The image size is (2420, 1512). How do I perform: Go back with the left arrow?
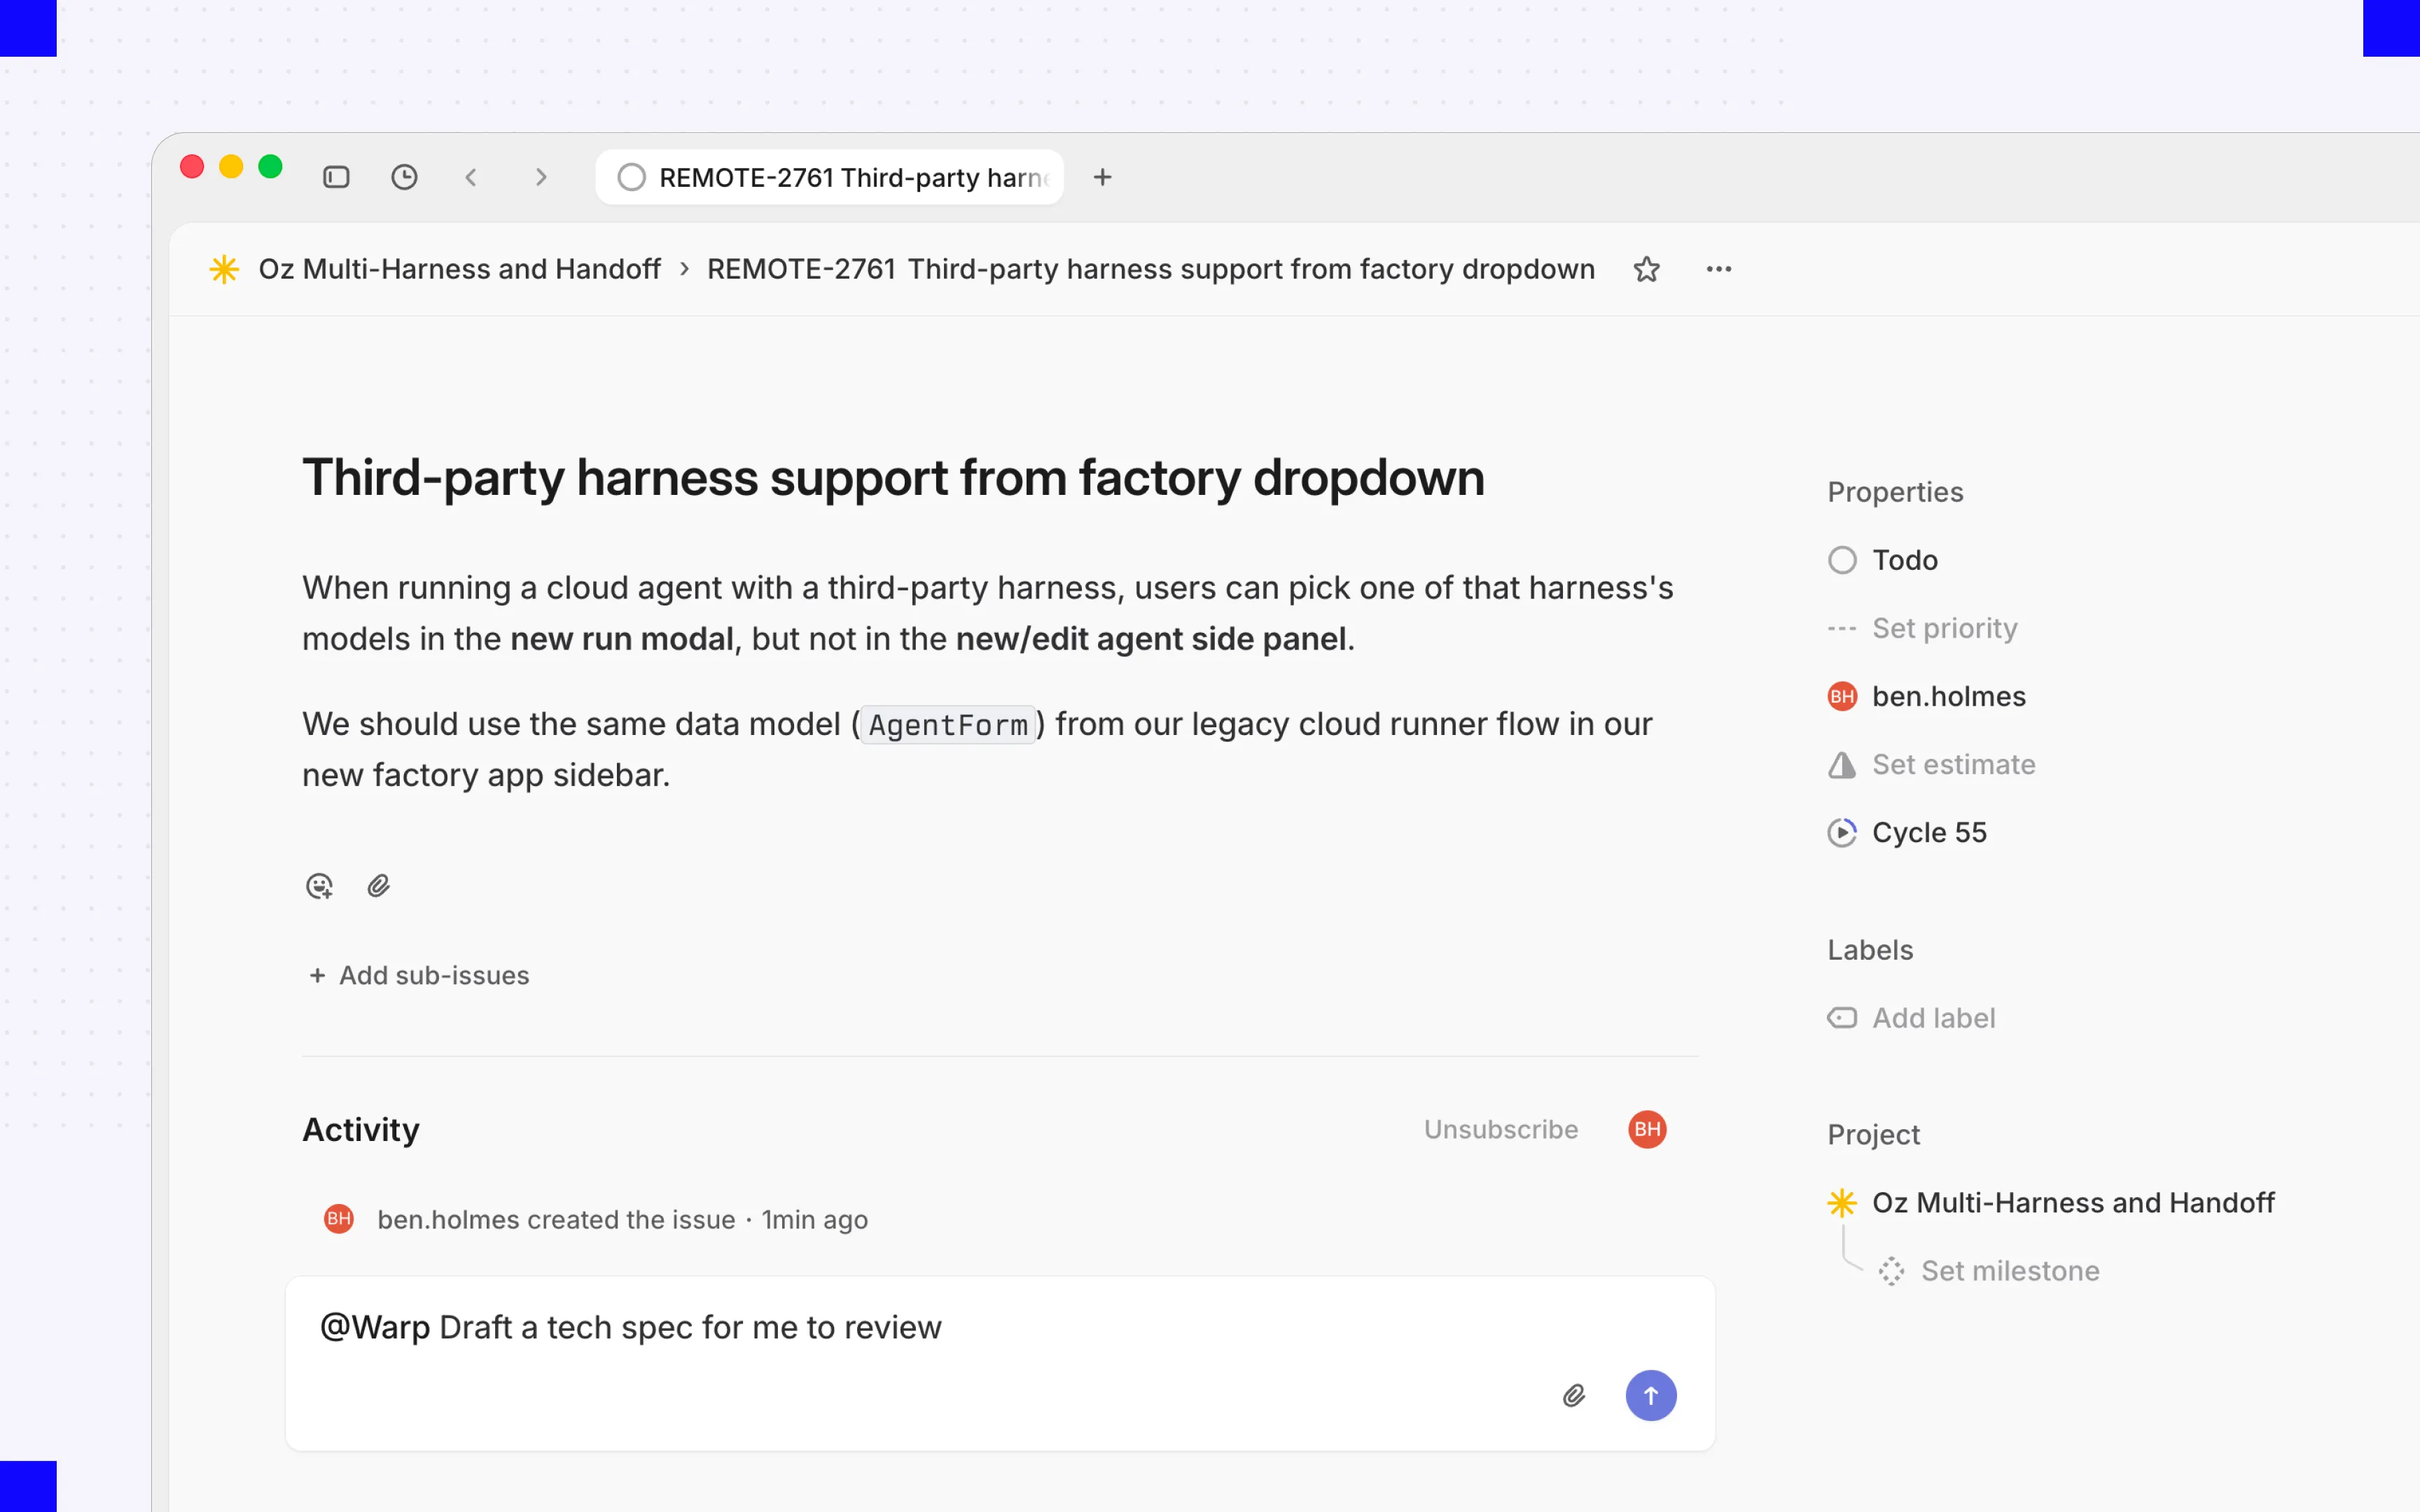click(x=471, y=177)
